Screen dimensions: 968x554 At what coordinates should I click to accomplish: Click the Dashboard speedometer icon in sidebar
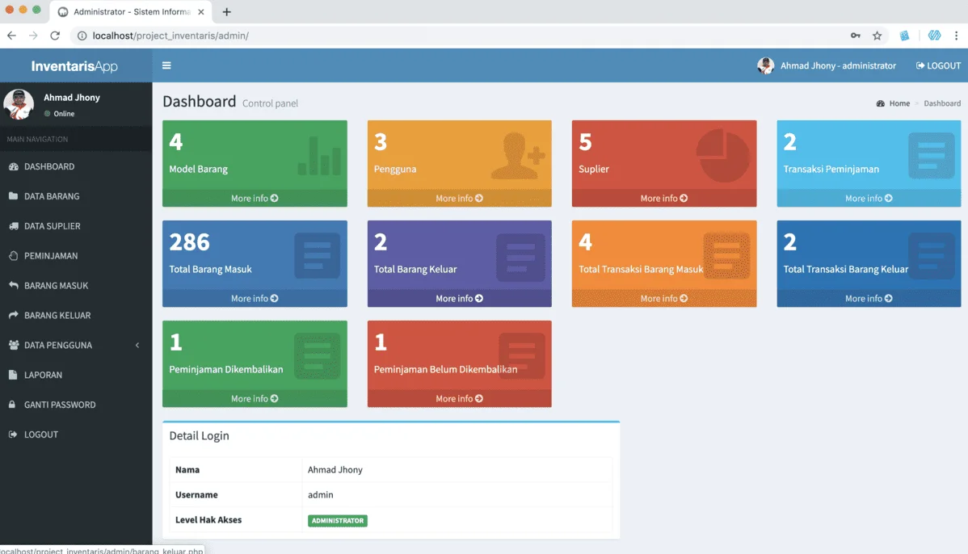pos(13,166)
